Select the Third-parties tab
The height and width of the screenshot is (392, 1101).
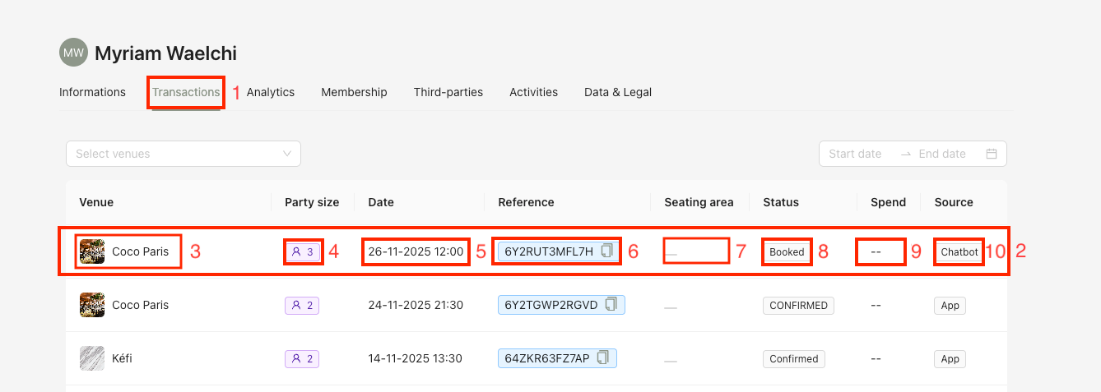(x=448, y=92)
